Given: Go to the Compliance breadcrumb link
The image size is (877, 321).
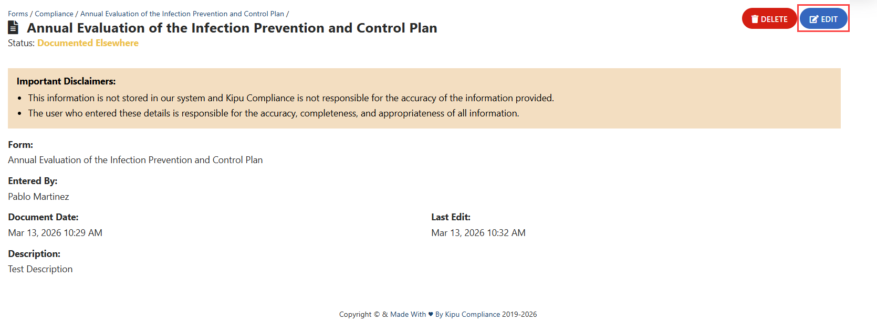Looking at the screenshot, I should (54, 14).
